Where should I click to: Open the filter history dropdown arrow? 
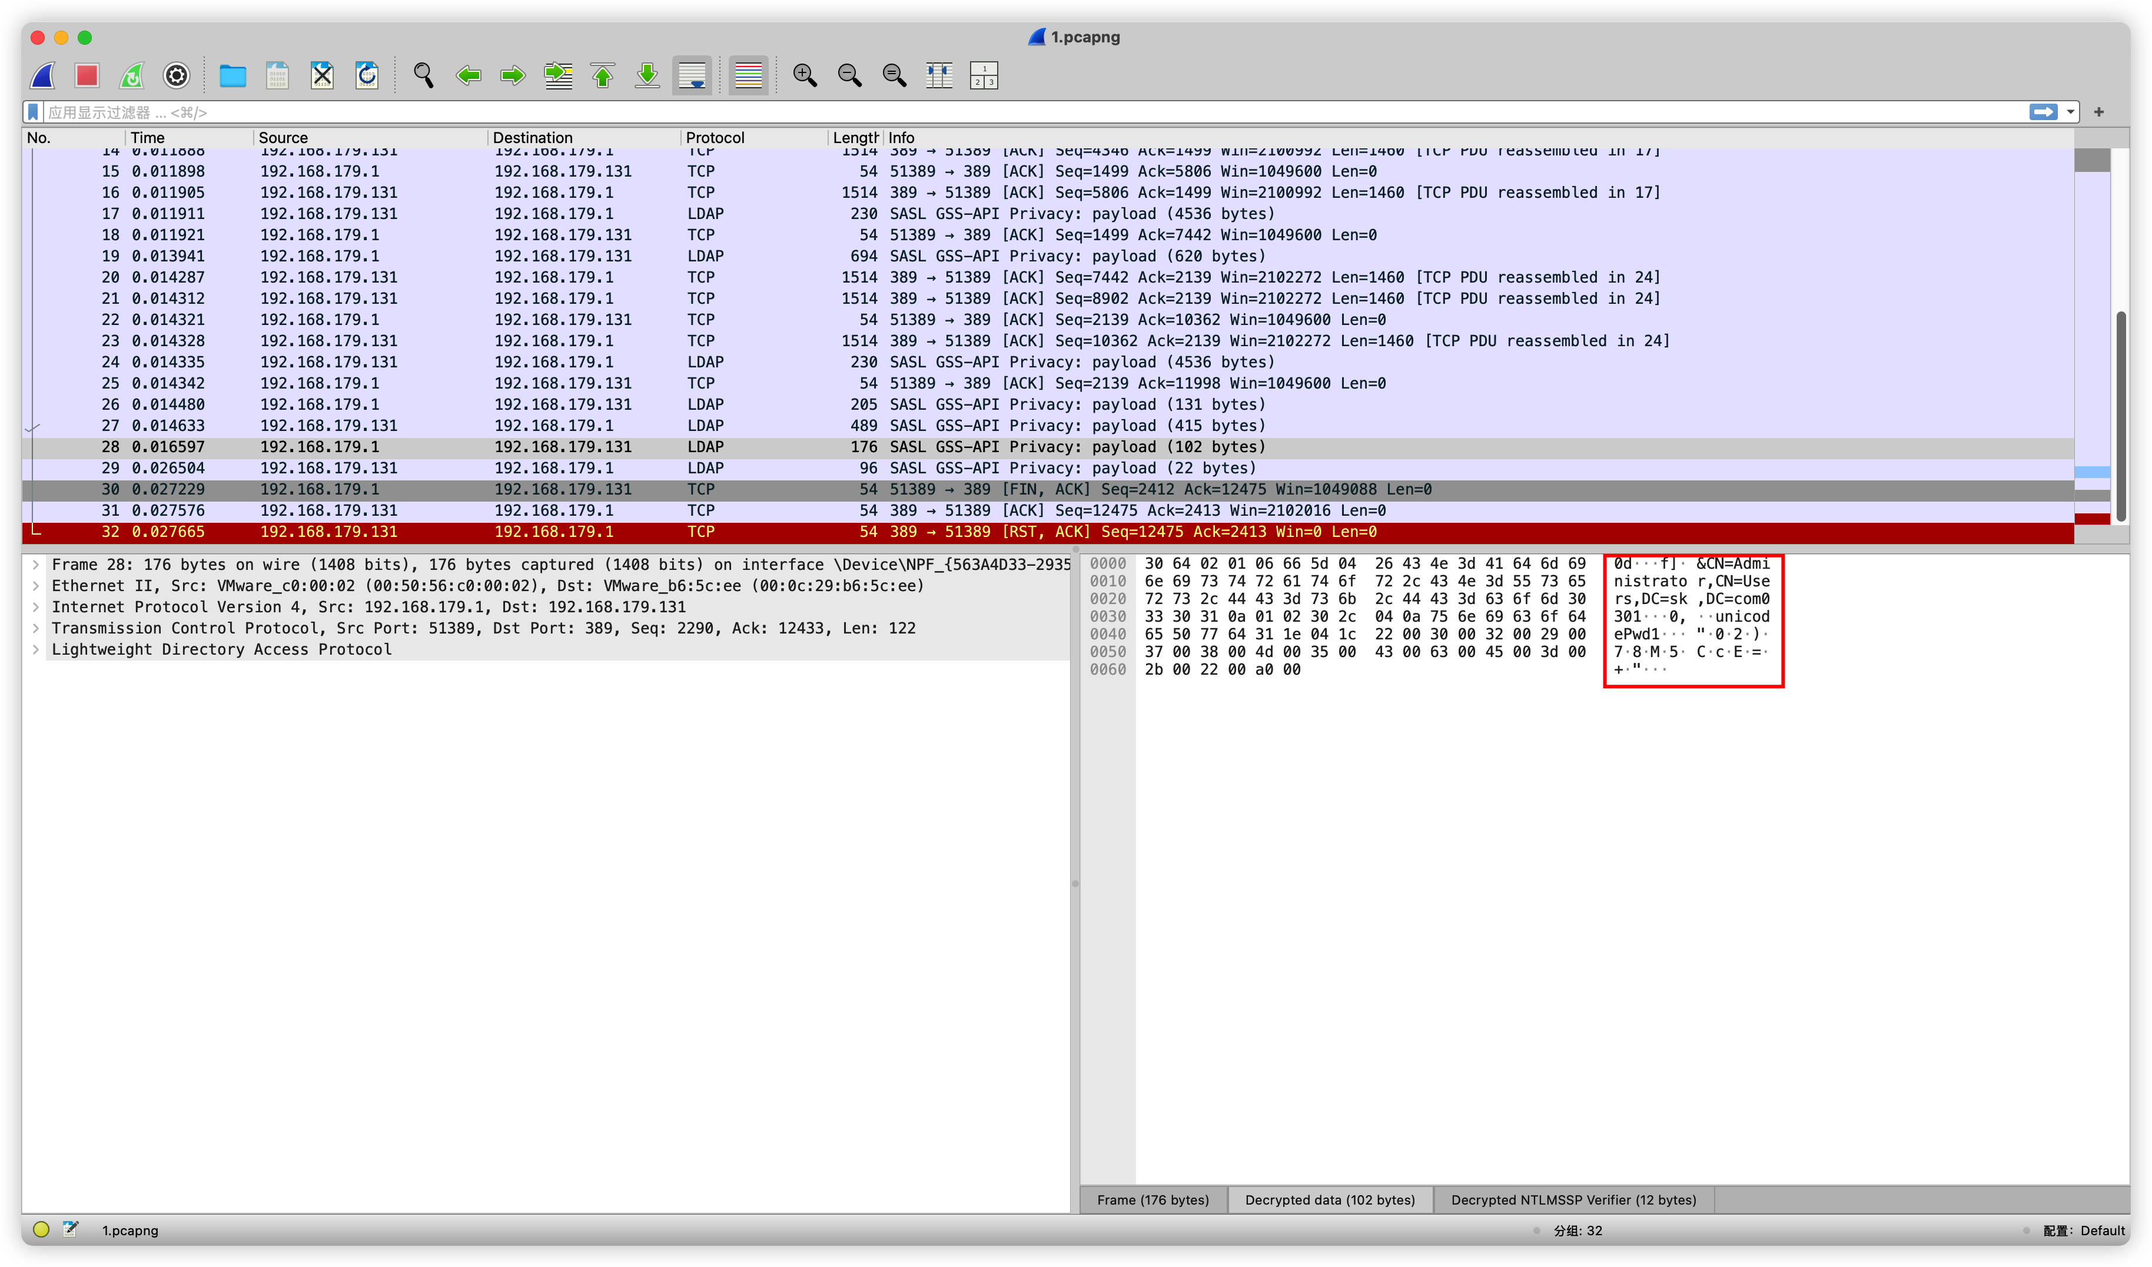tap(2070, 112)
